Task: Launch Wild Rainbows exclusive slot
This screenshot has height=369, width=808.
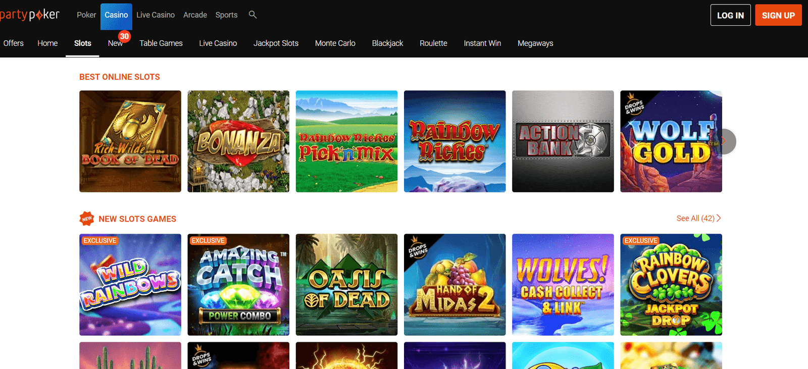Action: [x=130, y=285]
